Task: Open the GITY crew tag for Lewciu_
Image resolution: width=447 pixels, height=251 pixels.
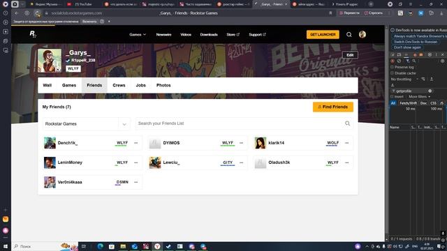Action: click(x=228, y=162)
